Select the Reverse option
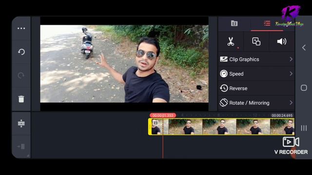The width and height of the screenshot is (312, 175). click(x=256, y=88)
